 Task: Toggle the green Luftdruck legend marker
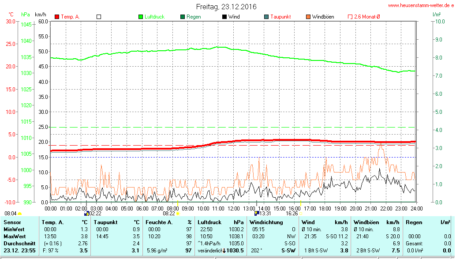pos(141,17)
